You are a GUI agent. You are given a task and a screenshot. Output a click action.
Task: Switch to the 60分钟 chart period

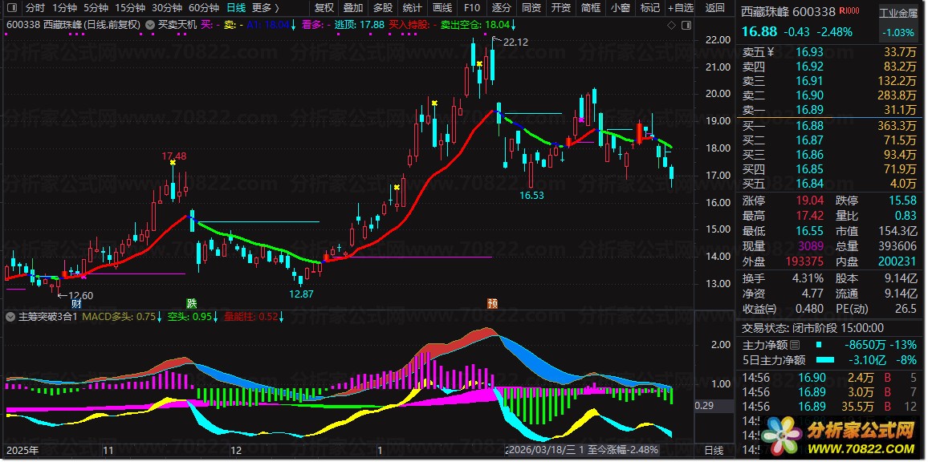coord(204,7)
